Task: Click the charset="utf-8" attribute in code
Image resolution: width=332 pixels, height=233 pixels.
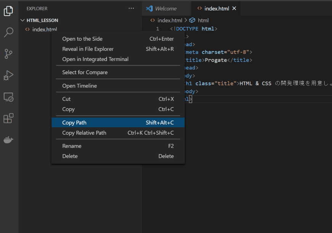Action: tap(225, 52)
